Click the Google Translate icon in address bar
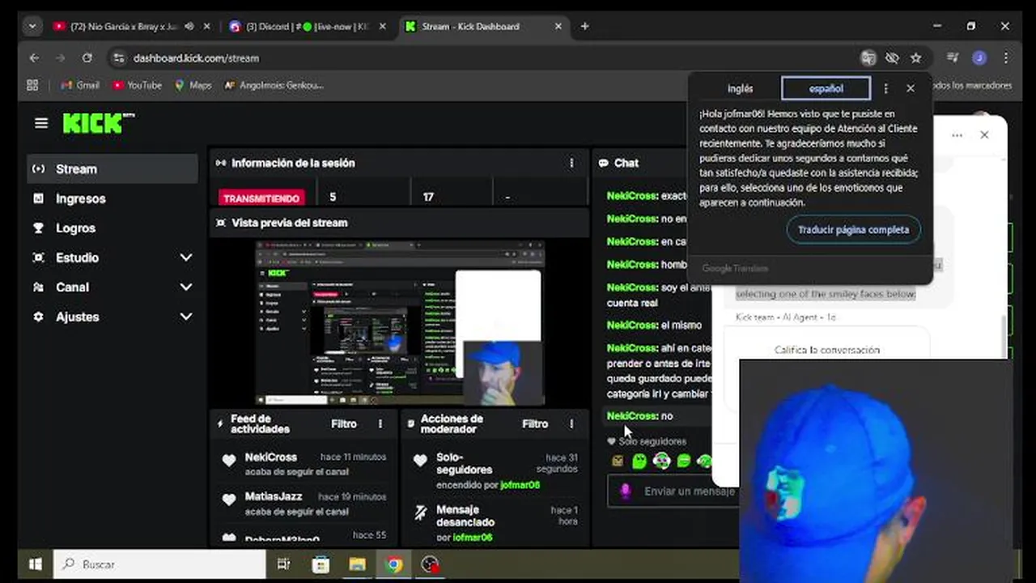Viewport: 1036px width, 583px height. pos(868,58)
